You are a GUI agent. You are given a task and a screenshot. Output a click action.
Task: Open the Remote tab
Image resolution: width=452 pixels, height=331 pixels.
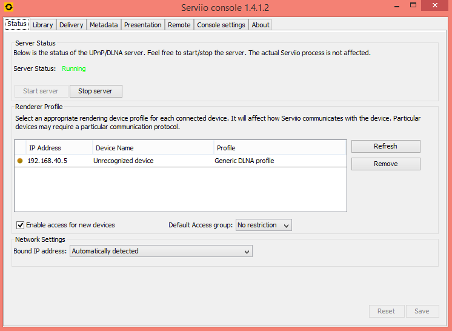click(179, 25)
